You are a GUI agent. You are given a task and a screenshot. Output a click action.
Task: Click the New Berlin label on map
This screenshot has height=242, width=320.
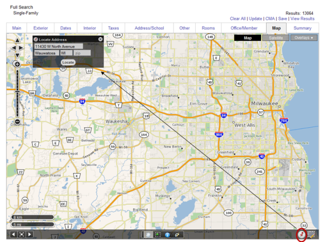pyautogui.click(x=173, y=147)
